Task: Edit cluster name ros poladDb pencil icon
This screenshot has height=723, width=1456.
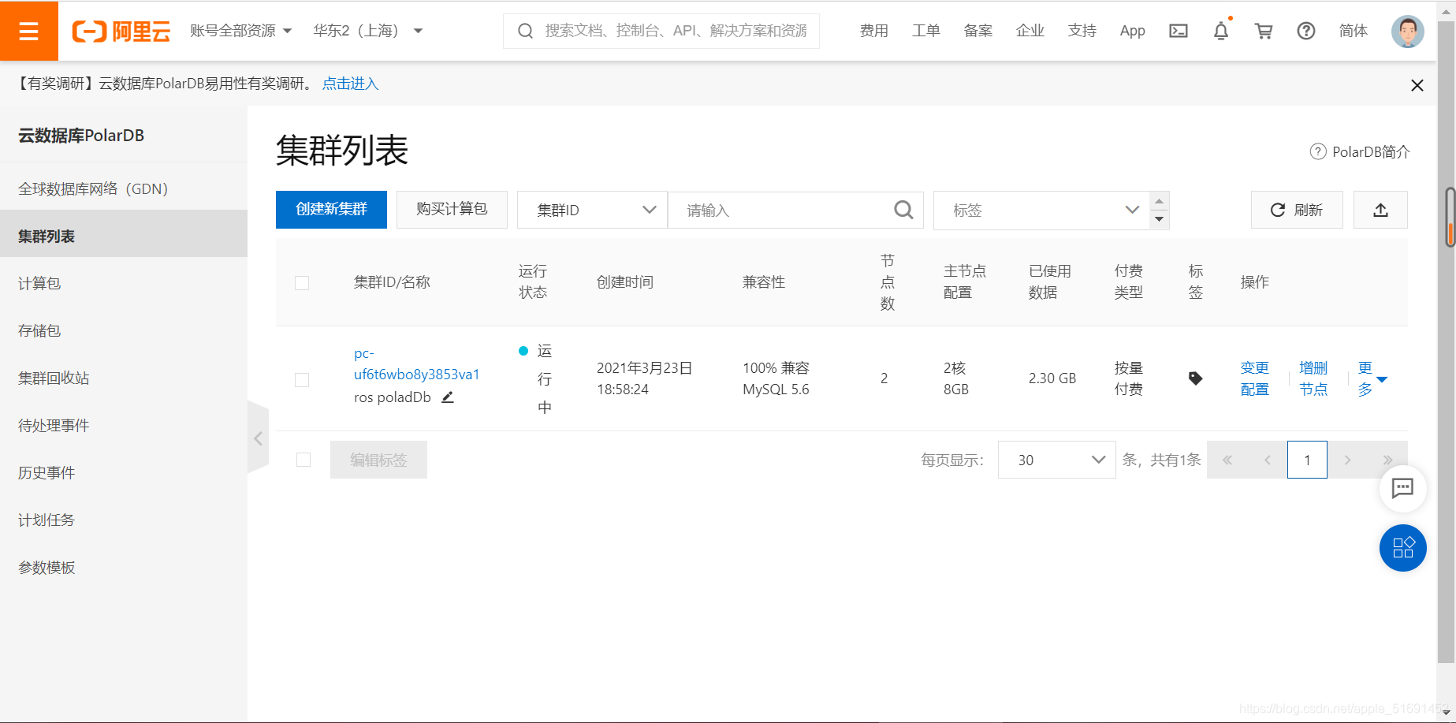Action: point(448,397)
